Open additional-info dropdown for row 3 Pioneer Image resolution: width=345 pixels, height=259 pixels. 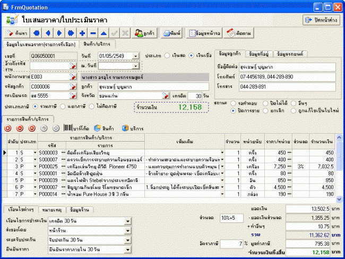point(222,167)
